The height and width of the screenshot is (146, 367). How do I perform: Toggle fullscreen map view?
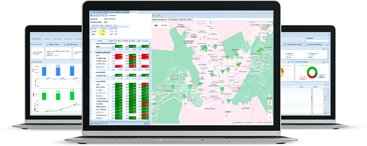[270, 31]
